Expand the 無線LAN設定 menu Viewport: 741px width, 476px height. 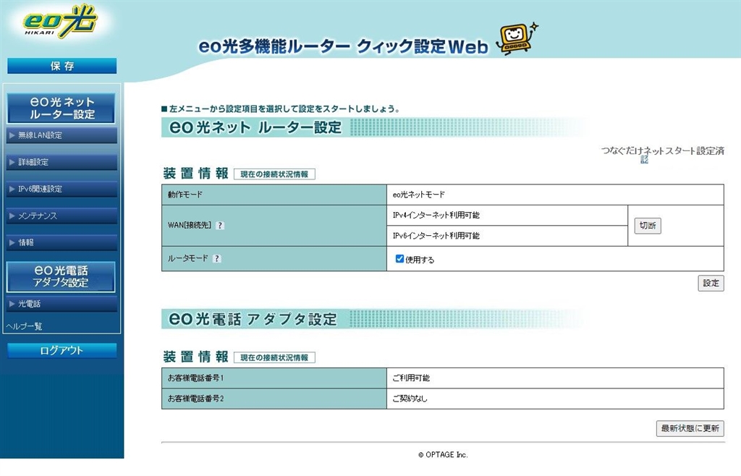[62, 135]
